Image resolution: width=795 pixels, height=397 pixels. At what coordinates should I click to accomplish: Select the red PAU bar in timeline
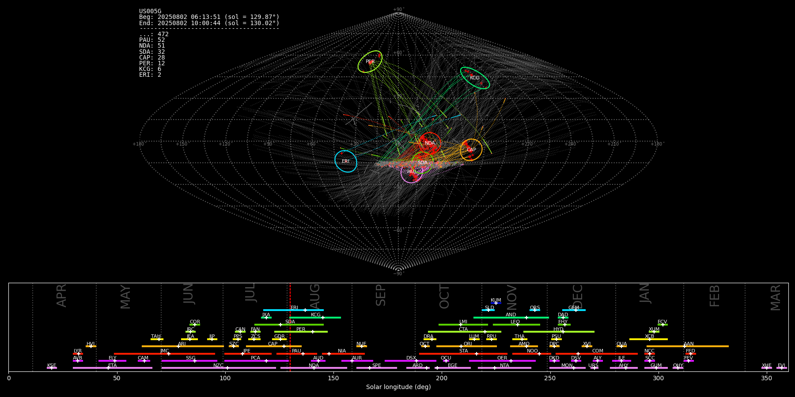(x=297, y=353)
